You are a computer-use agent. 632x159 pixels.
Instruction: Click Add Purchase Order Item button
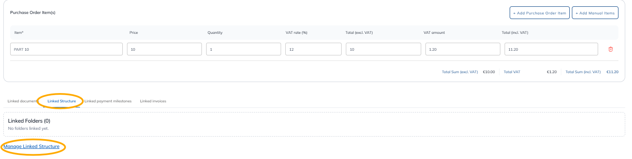pyautogui.click(x=539, y=13)
